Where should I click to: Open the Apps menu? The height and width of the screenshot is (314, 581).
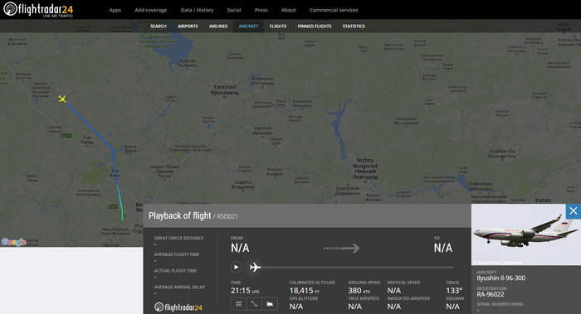115,10
